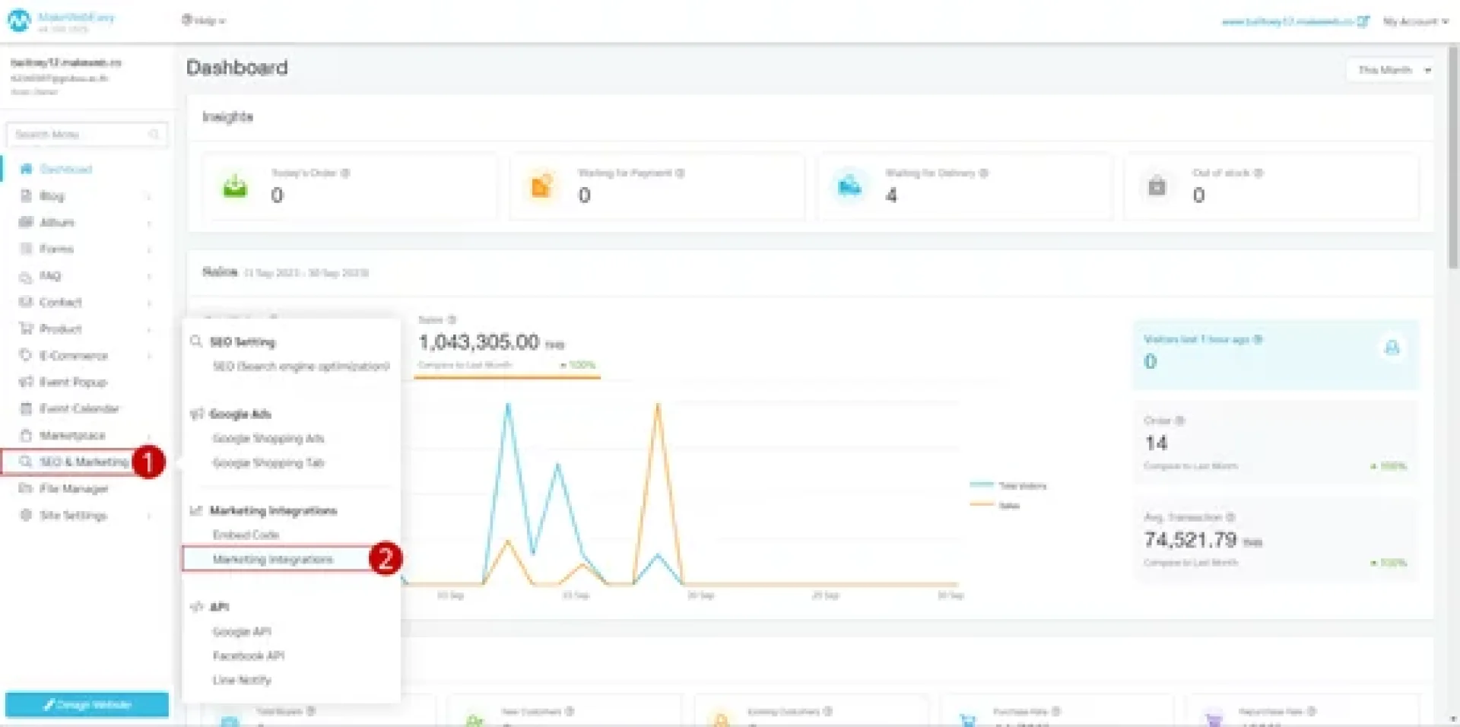Open the File Manager sidebar link
The width and height of the screenshot is (1460, 727).
(73, 489)
